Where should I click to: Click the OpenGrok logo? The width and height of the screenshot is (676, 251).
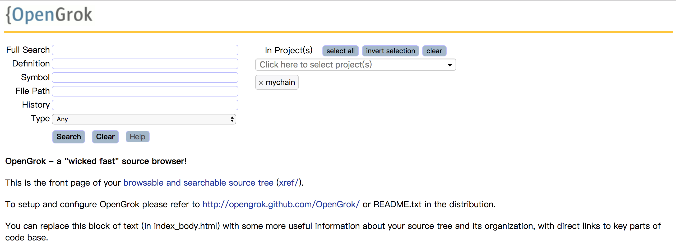click(x=49, y=15)
